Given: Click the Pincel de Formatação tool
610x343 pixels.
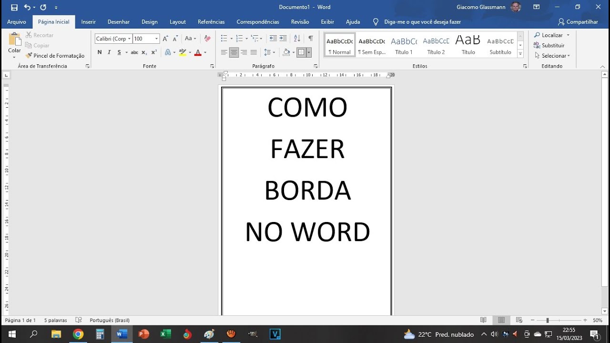Looking at the screenshot, I should coord(55,56).
